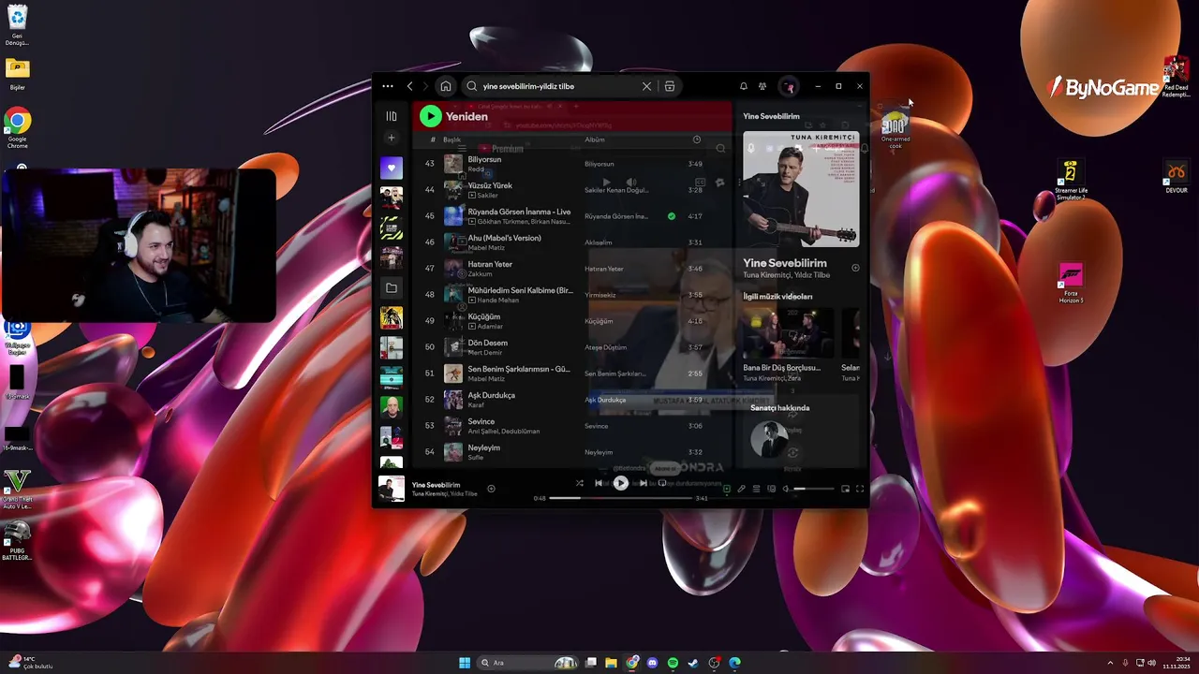This screenshot has width=1199, height=674.
Task: Open the folder in library sidebar
Action: pyautogui.click(x=392, y=287)
